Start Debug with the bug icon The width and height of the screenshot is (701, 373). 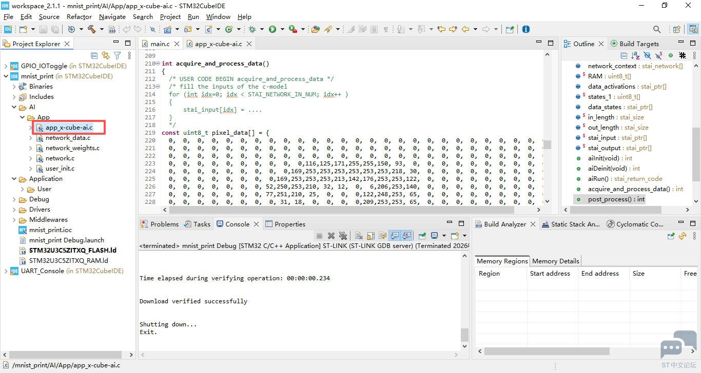point(252,29)
